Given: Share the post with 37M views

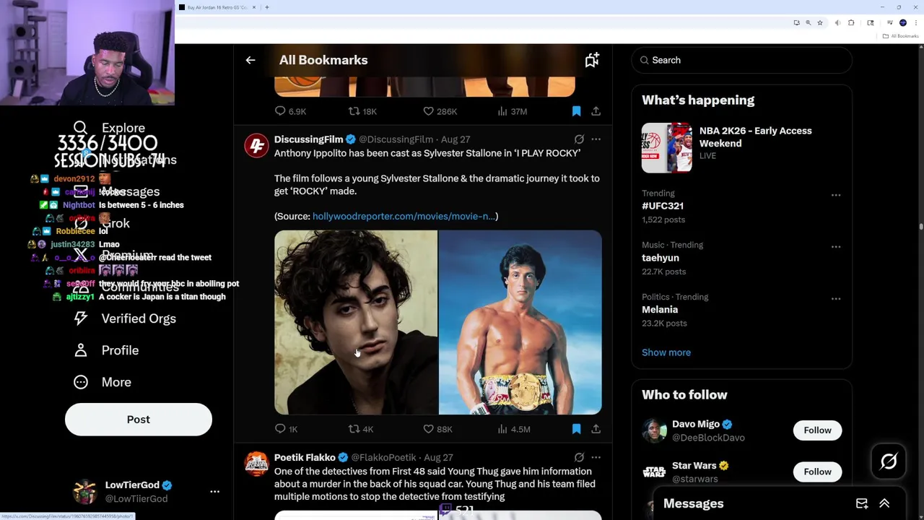Looking at the screenshot, I should (596, 111).
